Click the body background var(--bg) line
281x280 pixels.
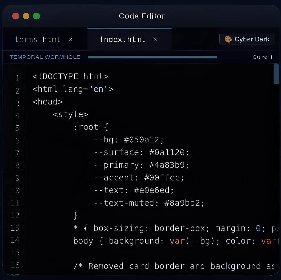(176, 241)
